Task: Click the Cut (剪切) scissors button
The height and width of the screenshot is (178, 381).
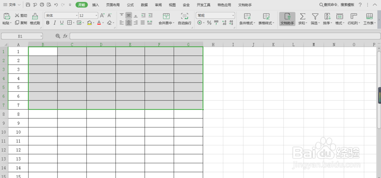Action: 21,16
